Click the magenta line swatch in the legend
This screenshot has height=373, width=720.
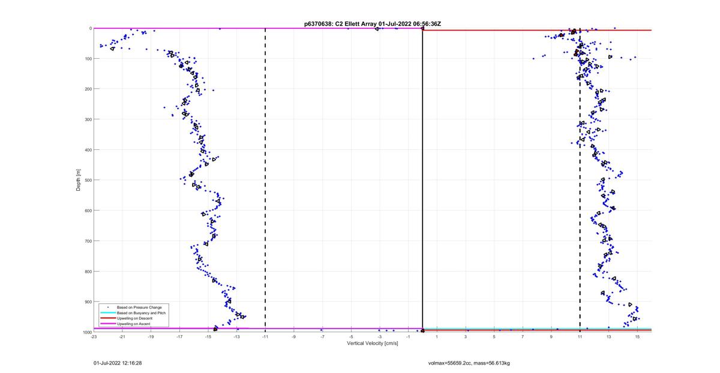coord(107,324)
